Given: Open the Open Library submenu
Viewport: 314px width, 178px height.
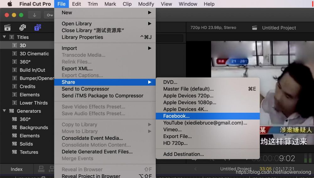Looking at the screenshot, I should pos(105,23).
